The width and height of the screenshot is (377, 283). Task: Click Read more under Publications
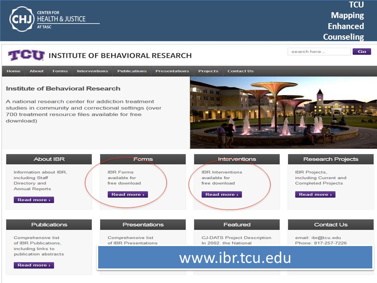pos(34,265)
